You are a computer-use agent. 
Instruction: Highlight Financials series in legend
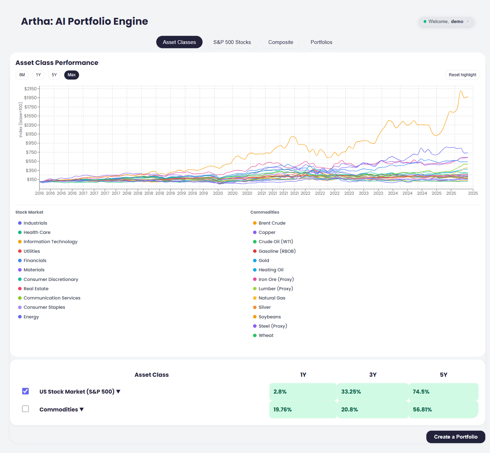click(x=32, y=261)
